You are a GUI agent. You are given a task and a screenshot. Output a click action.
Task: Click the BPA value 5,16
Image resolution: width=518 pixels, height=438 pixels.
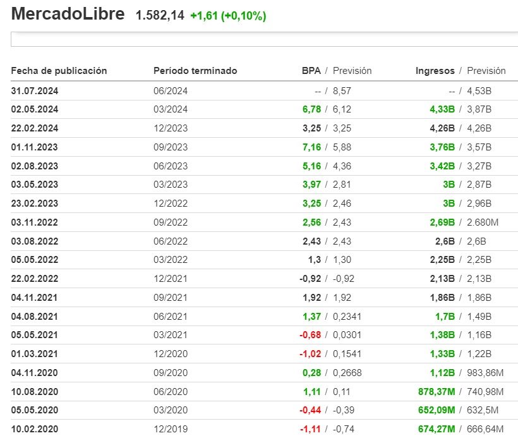[x=311, y=166]
